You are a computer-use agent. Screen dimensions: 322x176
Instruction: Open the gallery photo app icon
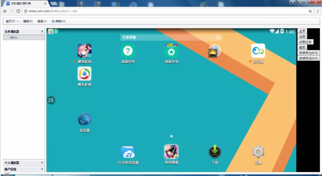point(215,51)
